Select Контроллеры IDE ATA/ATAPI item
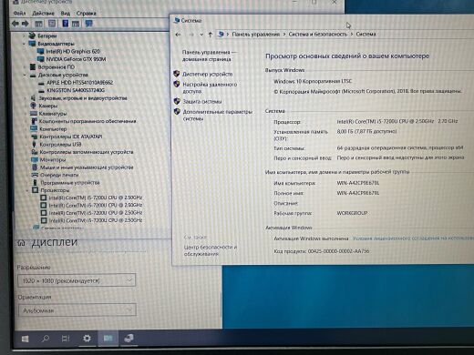 (x=71, y=137)
